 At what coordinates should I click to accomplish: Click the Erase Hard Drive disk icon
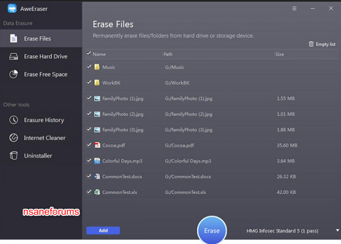click(14, 56)
